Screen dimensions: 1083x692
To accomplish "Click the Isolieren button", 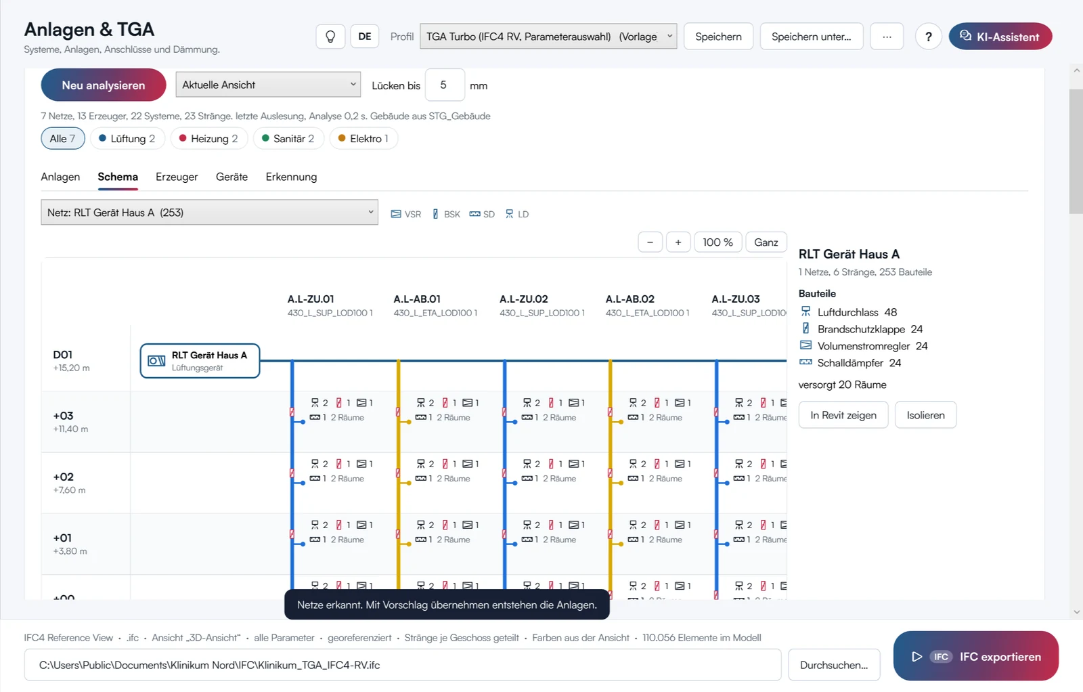I will [926, 415].
